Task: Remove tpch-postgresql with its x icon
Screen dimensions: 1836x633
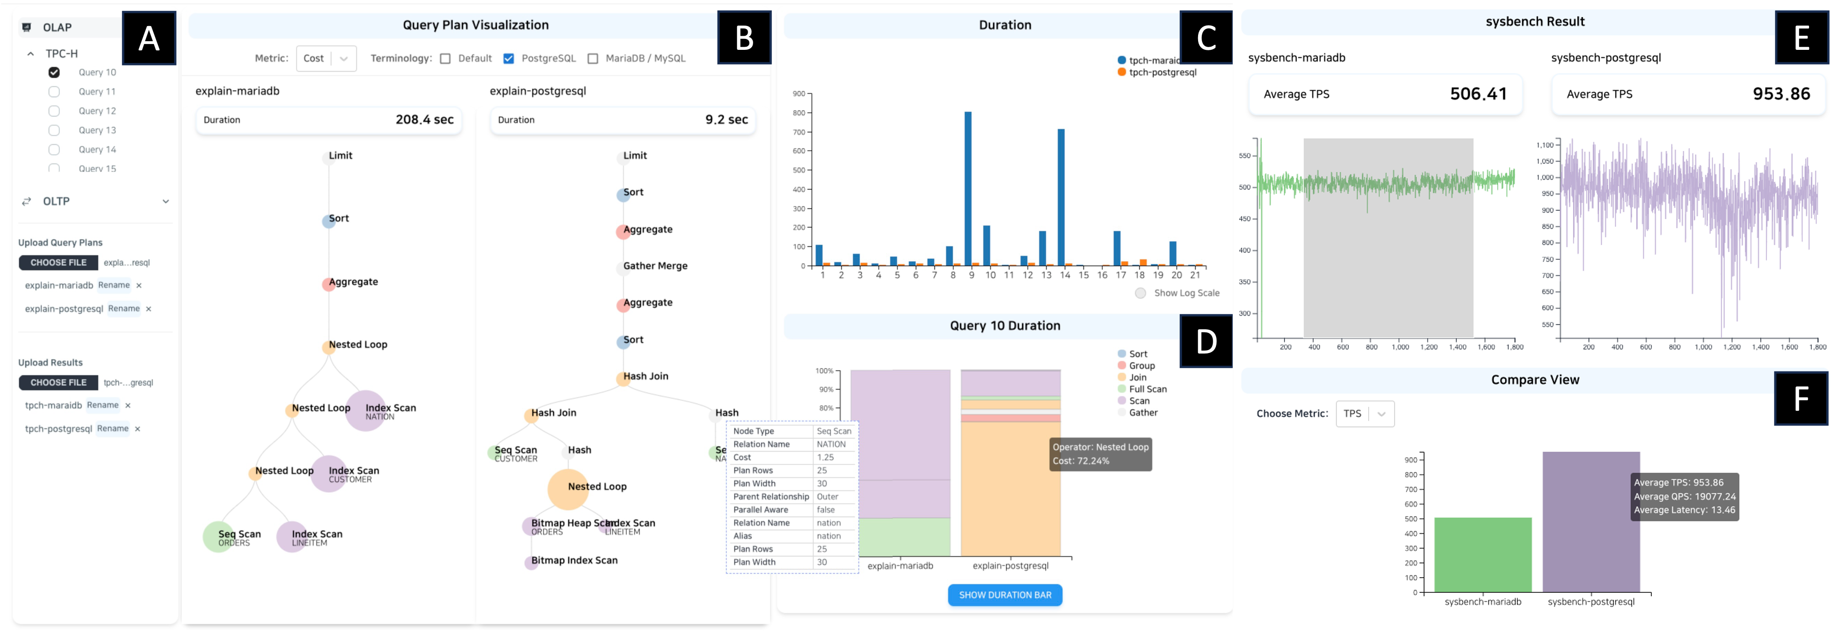Action: 138,429
